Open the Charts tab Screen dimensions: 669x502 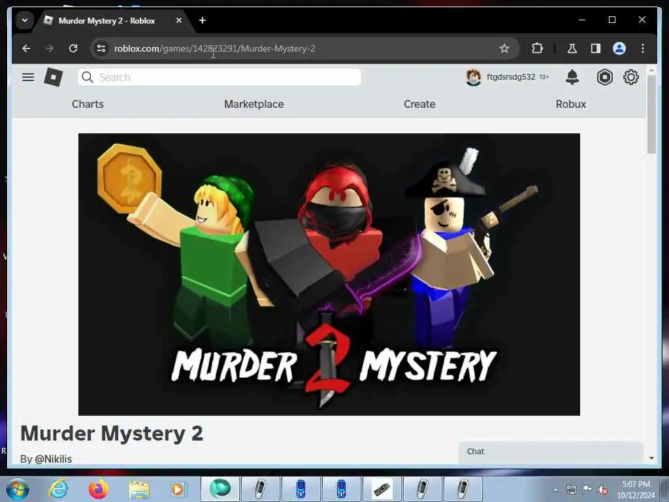pyautogui.click(x=88, y=104)
